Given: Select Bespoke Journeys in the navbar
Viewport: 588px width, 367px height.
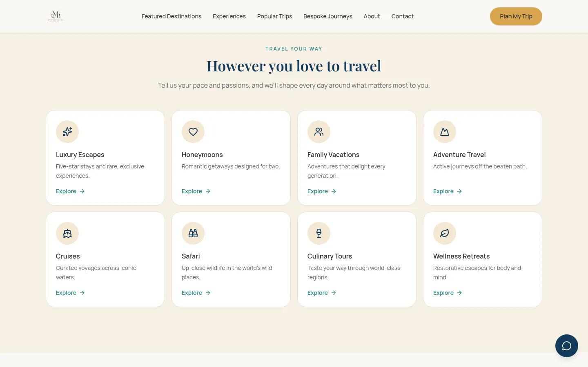Looking at the screenshot, I should tap(328, 16).
